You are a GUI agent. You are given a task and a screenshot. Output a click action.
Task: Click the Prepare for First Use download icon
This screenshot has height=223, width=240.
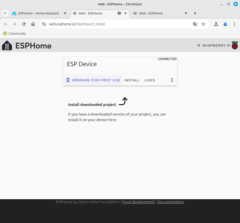click(x=68, y=80)
